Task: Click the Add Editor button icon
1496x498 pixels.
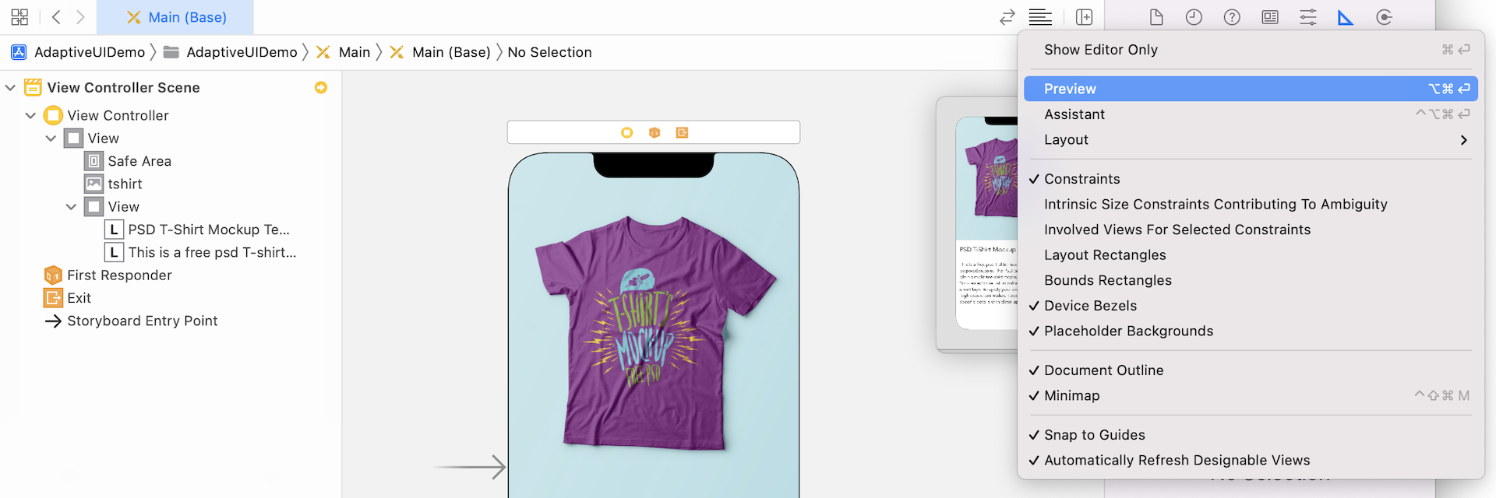Action: [x=1085, y=17]
